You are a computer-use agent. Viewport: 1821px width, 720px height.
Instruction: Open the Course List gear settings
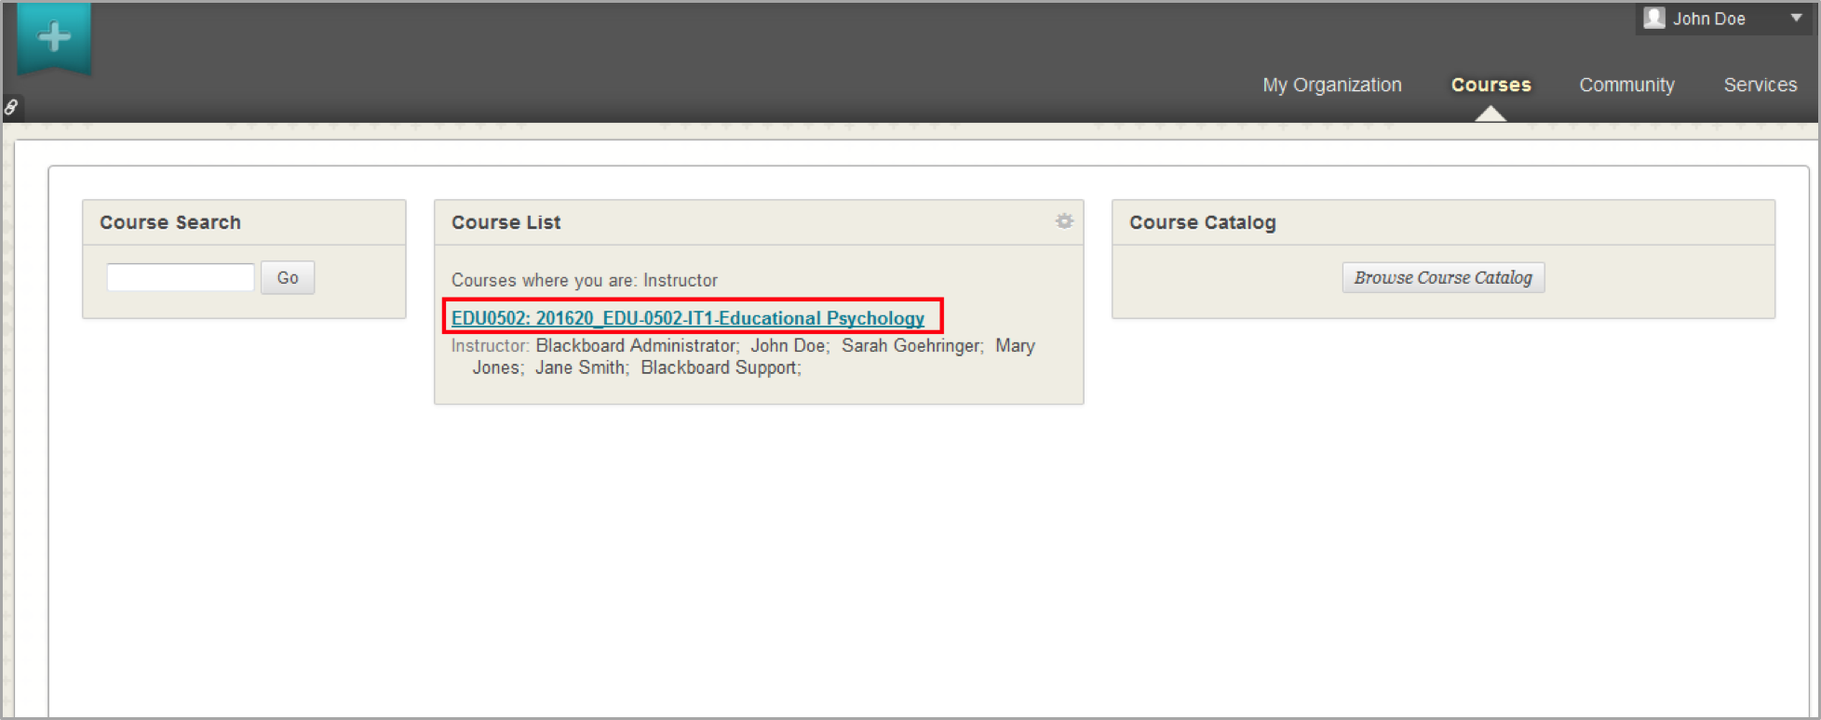click(x=1064, y=221)
